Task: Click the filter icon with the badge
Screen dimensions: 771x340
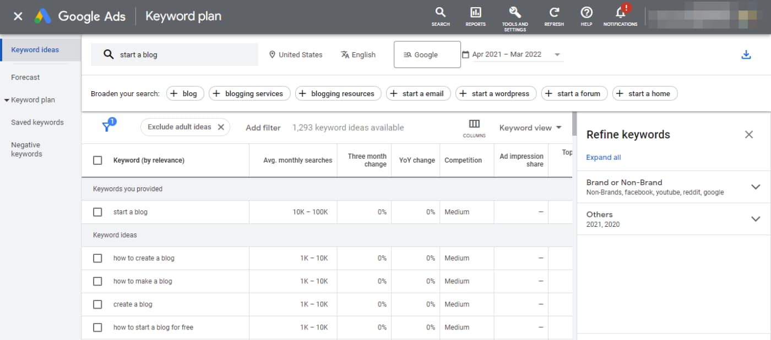Action: pyautogui.click(x=108, y=125)
